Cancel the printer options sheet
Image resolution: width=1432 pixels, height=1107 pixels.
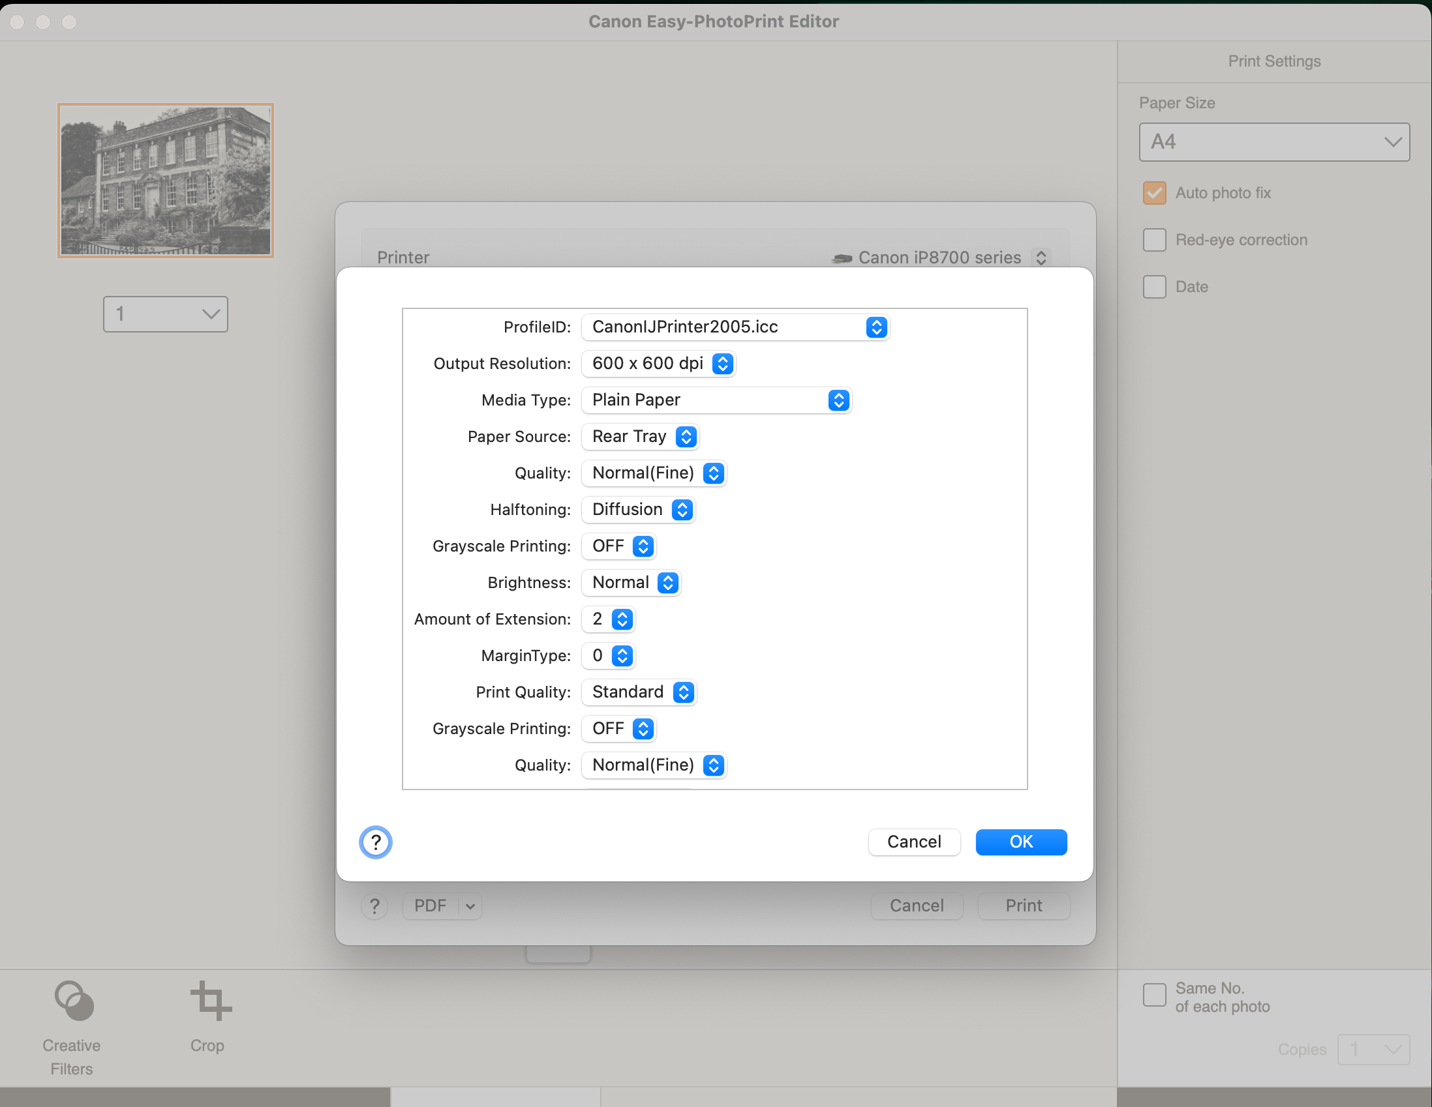[914, 842]
